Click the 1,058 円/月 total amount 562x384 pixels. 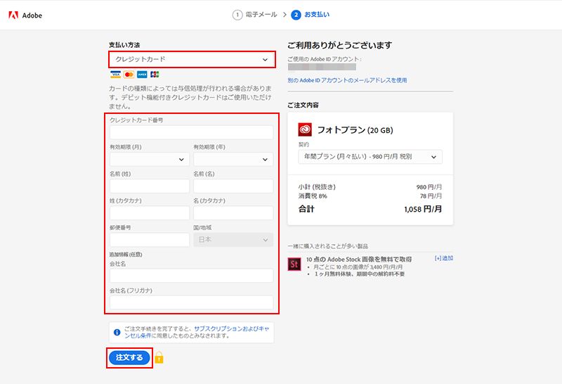tap(423, 209)
